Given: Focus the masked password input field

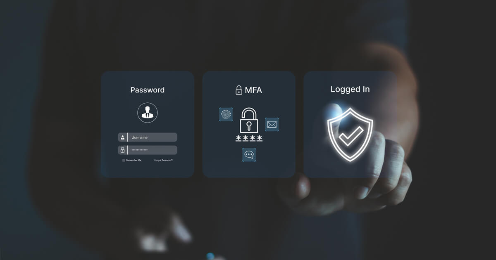Looking at the screenshot, I should coord(148,150).
